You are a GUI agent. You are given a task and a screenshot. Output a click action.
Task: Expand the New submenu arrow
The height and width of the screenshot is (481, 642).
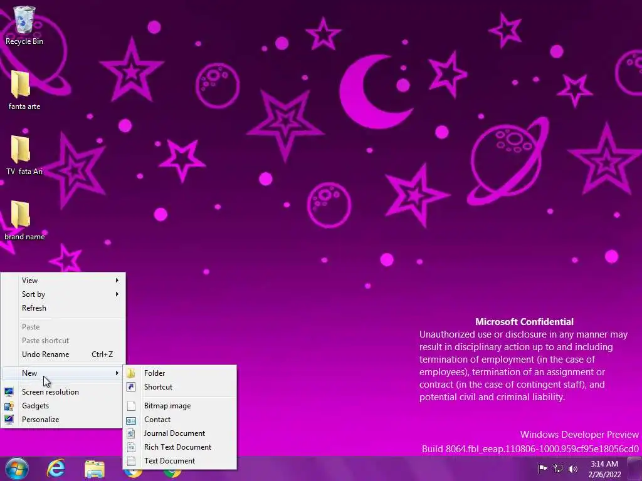117,373
